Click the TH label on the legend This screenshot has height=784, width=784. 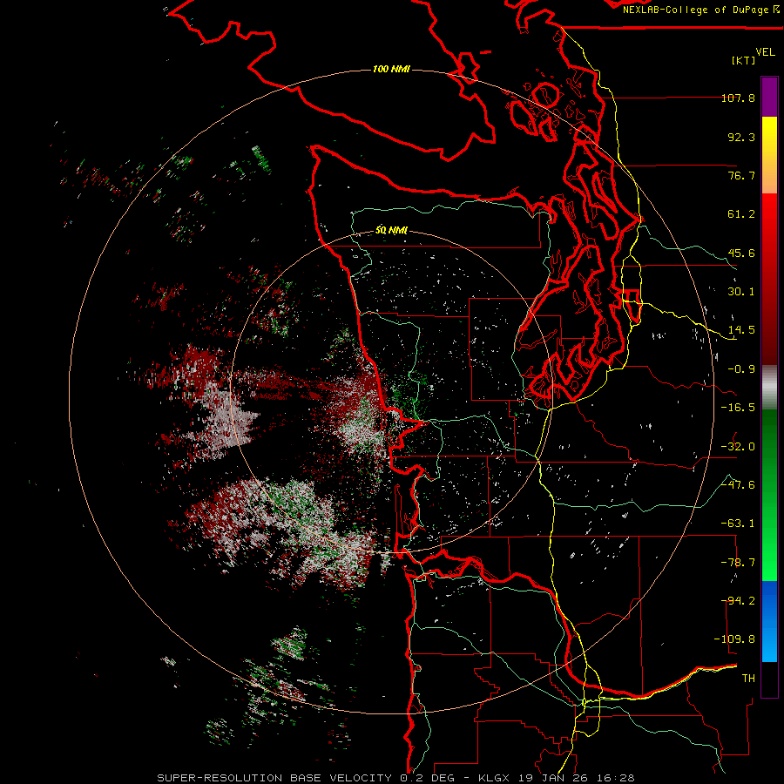(x=748, y=679)
